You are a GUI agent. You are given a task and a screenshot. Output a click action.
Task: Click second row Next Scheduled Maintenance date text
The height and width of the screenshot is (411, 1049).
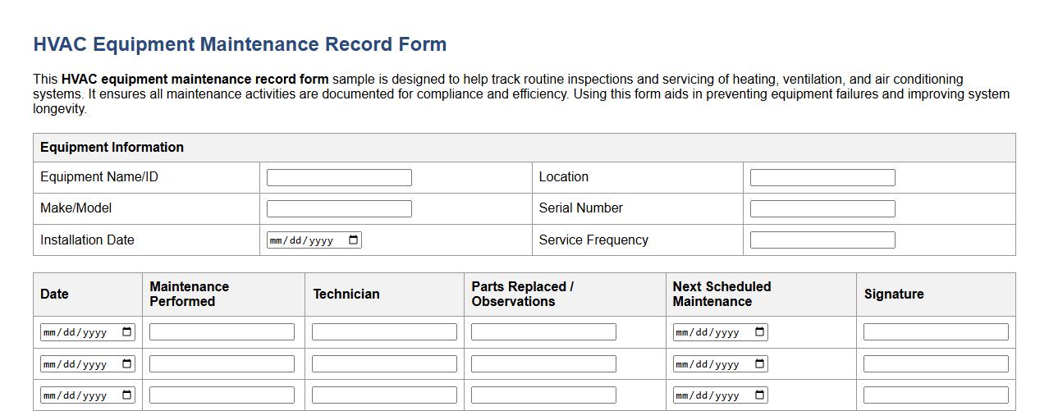[x=708, y=364]
